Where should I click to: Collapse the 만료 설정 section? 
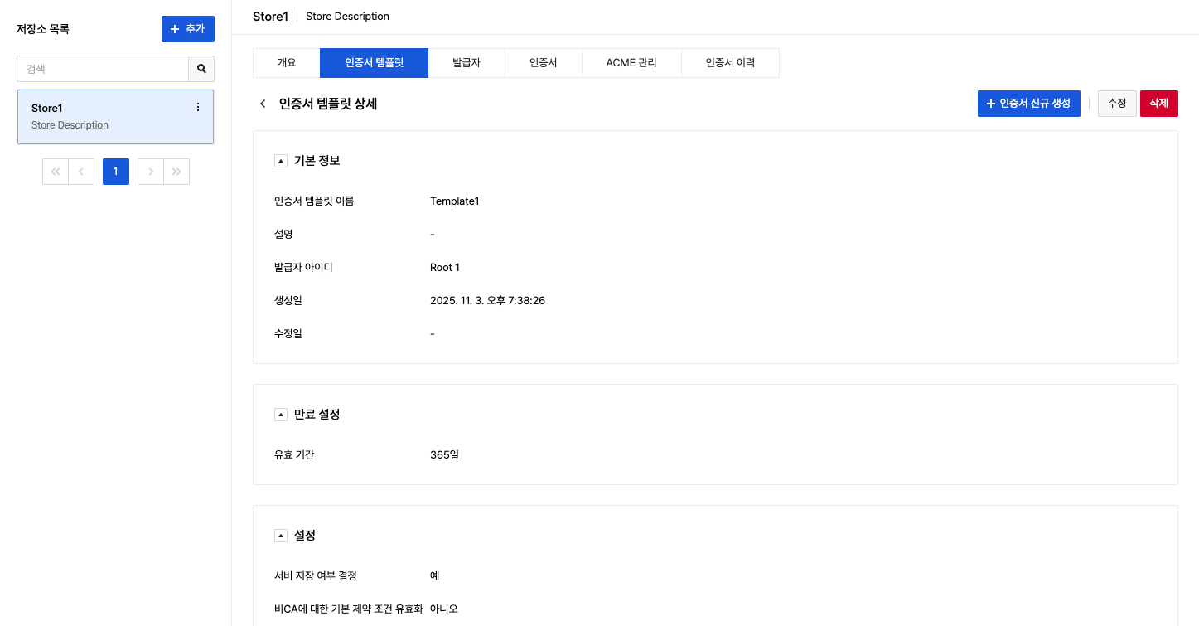(x=281, y=415)
